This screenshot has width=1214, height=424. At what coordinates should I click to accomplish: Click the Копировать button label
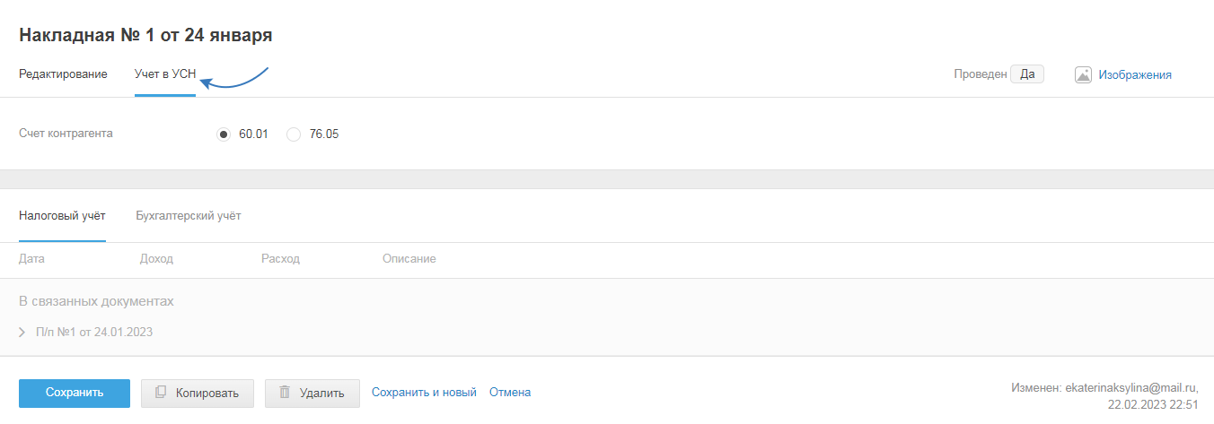click(207, 393)
